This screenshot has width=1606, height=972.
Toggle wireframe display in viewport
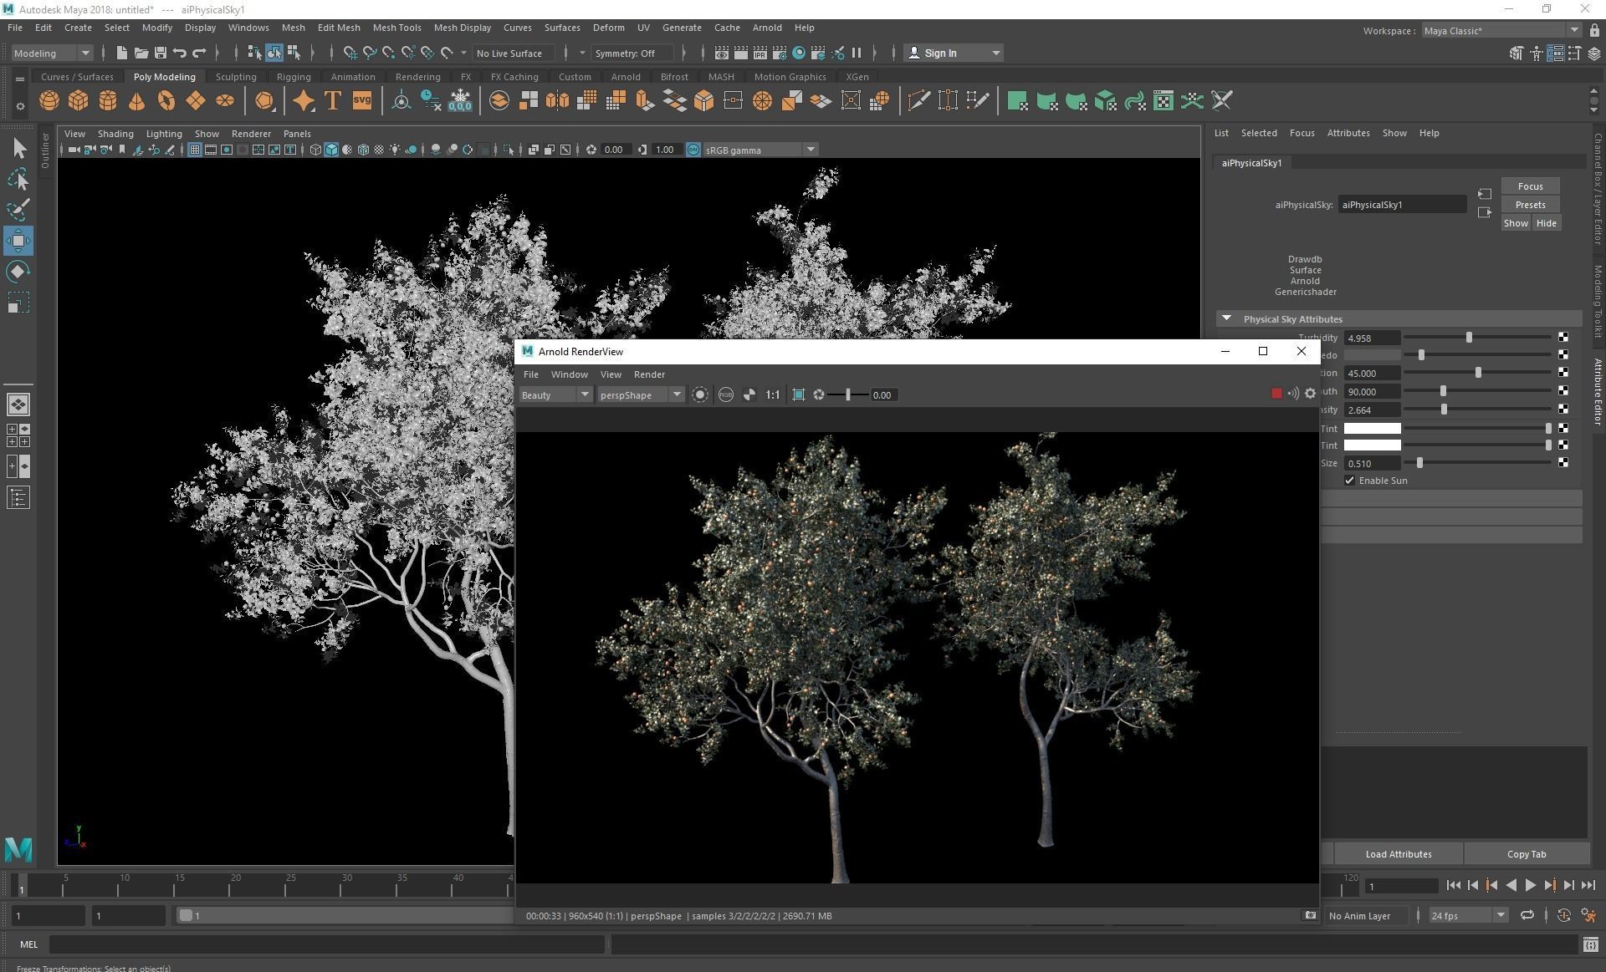(x=315, y=150)
